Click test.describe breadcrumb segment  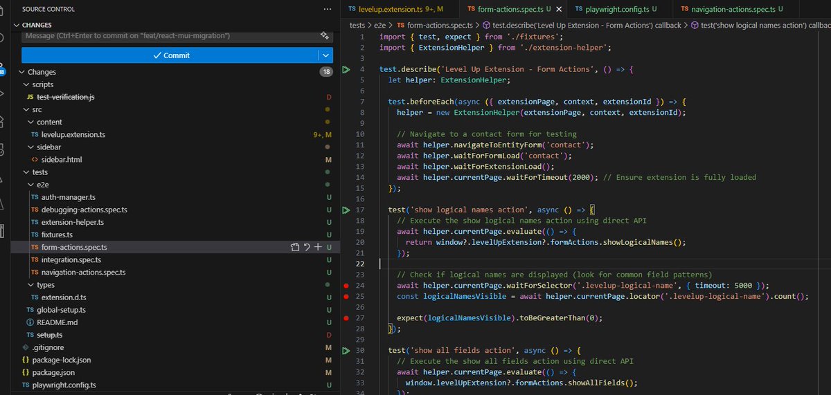(x=582, y=25)
